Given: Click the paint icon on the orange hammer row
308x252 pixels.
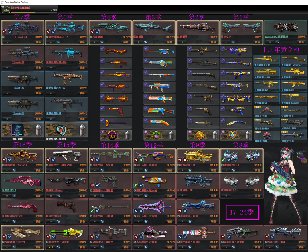Looking at the screenshot, I should click(x=102, y=120).
